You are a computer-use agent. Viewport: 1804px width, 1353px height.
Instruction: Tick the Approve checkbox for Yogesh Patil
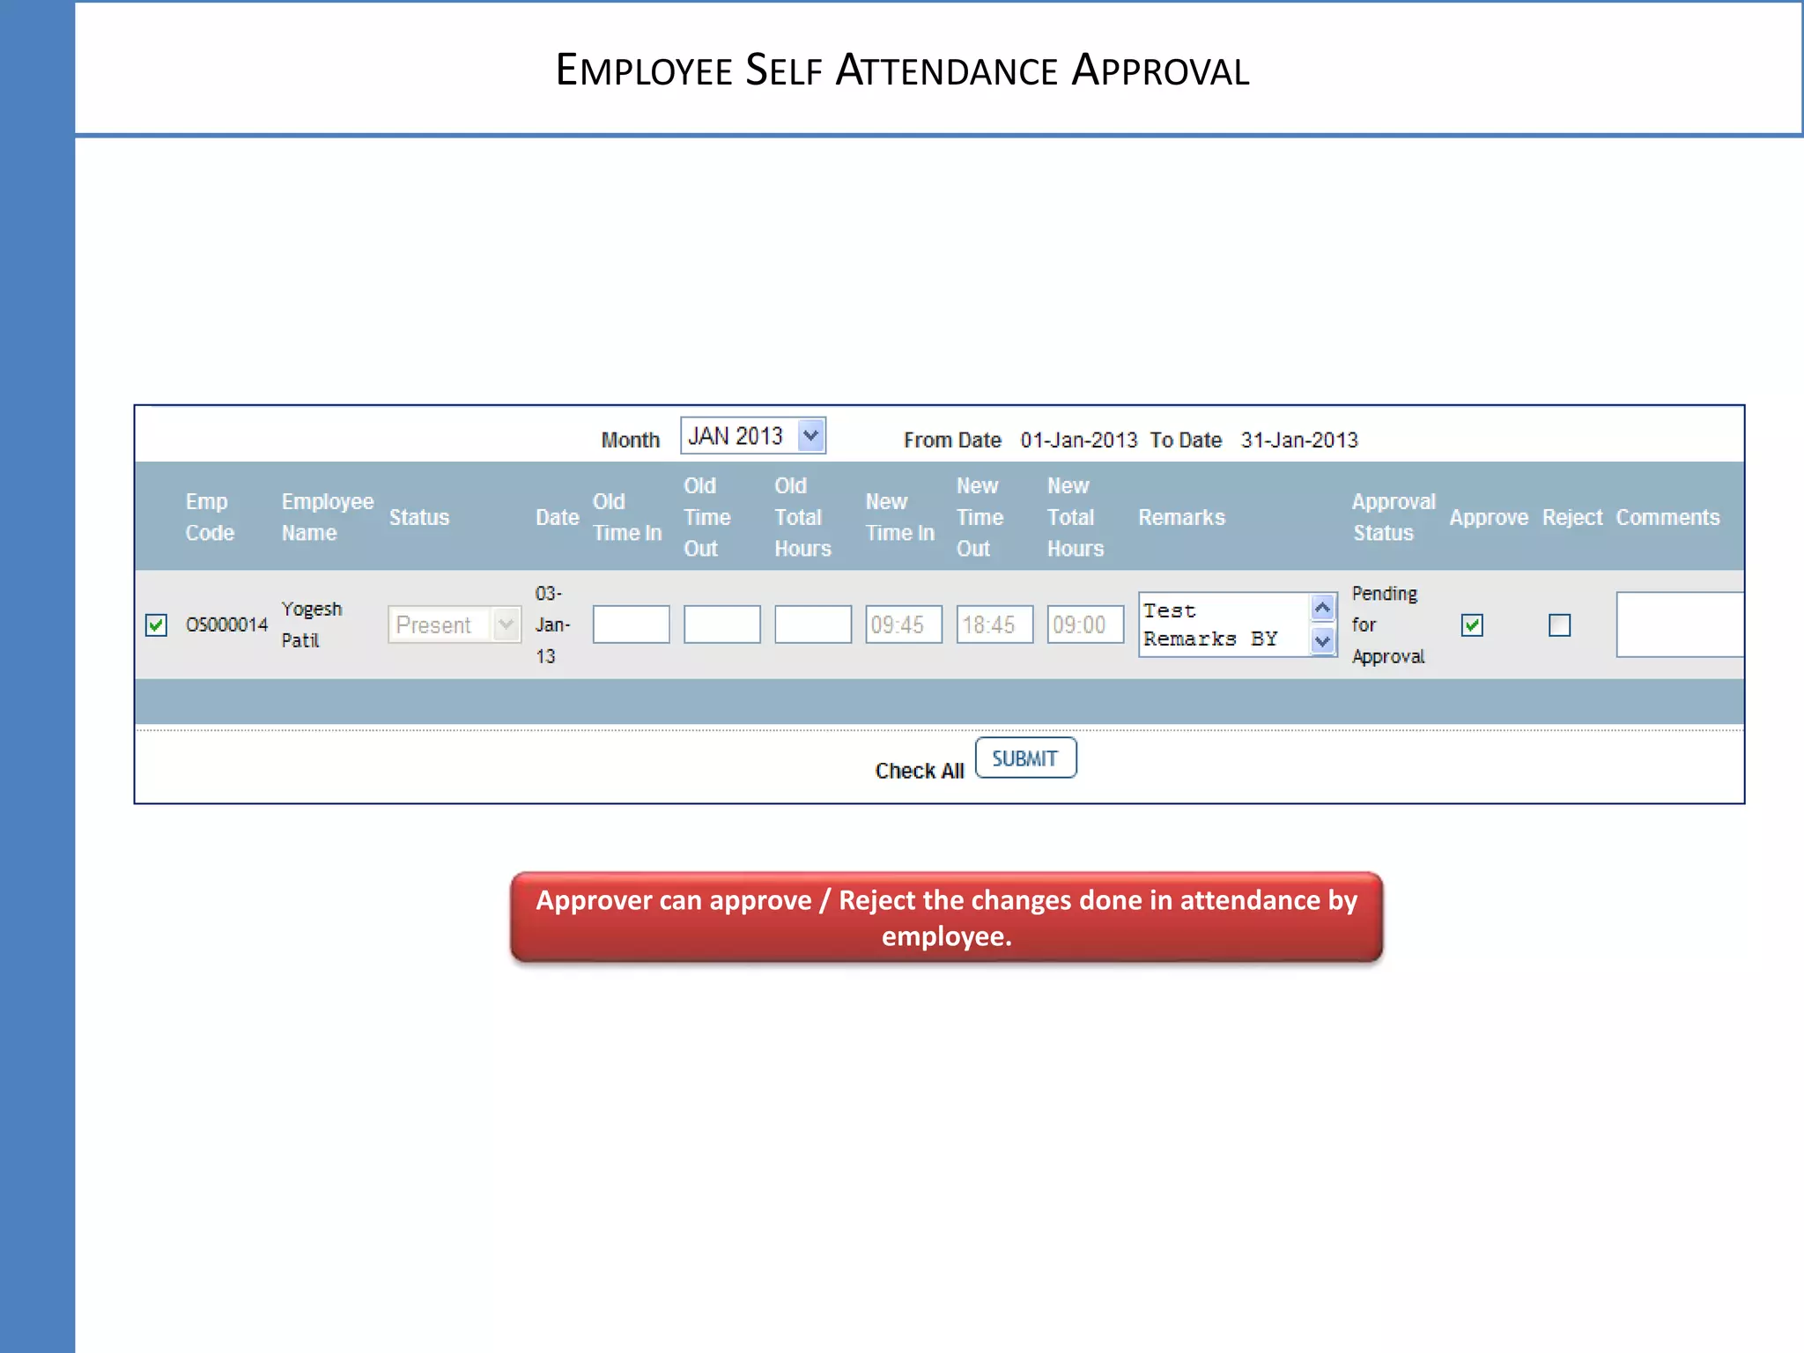pyautogui.click(x=1472, y=625)
